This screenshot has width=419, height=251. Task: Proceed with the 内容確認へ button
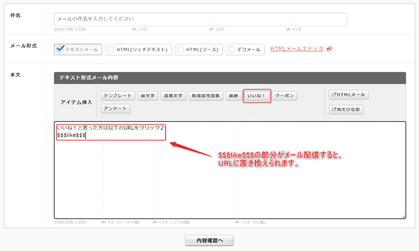coord(210,240)
